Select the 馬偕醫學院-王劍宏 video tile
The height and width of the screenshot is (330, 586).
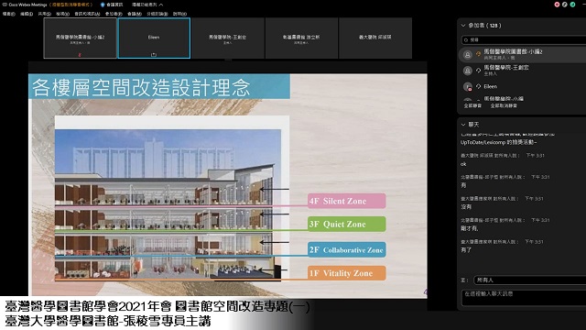pos(227,38)
